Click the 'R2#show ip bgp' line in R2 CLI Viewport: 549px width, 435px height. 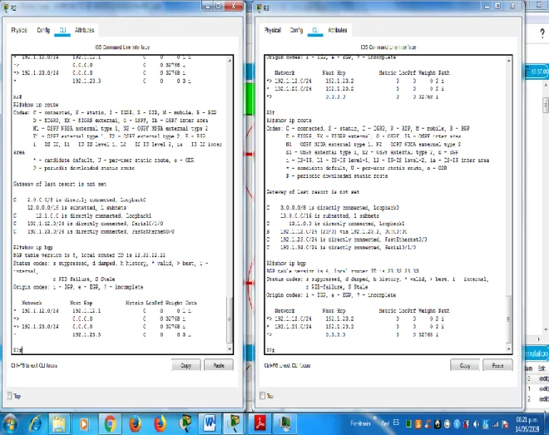33,247
